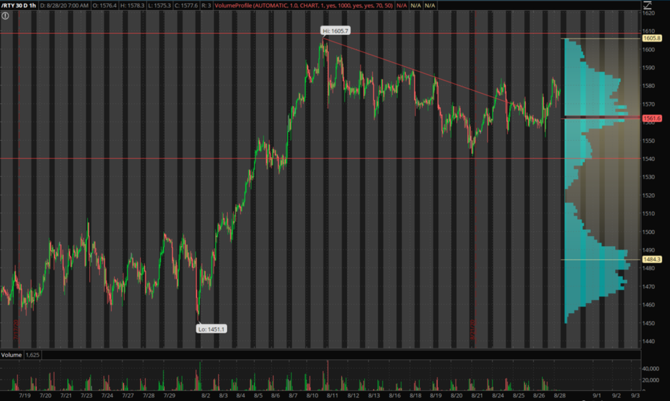Open the /RTY 30 D 1h symbol label

pos(19,5)
